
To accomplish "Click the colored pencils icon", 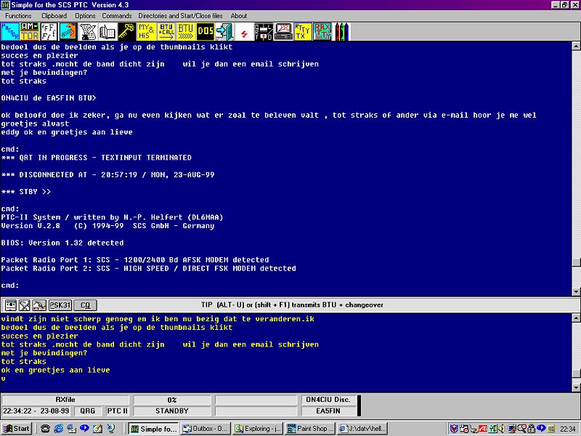I will [x=341, y=31].
